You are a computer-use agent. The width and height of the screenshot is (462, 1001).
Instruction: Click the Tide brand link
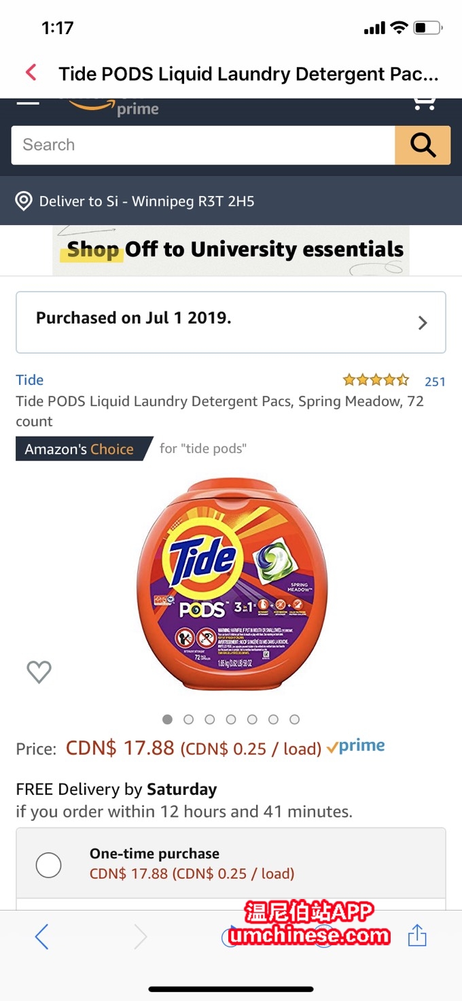[30, 380]
